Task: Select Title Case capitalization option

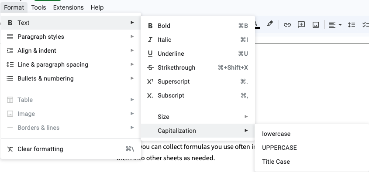Action: (x=312, y=162)
